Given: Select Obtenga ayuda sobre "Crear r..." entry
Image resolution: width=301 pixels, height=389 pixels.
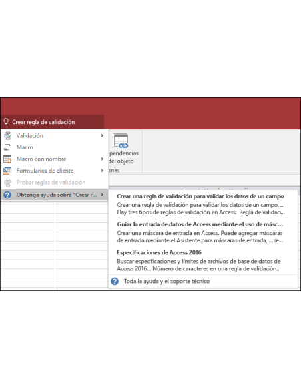Looking at the screenshot, I should [55, 195].
